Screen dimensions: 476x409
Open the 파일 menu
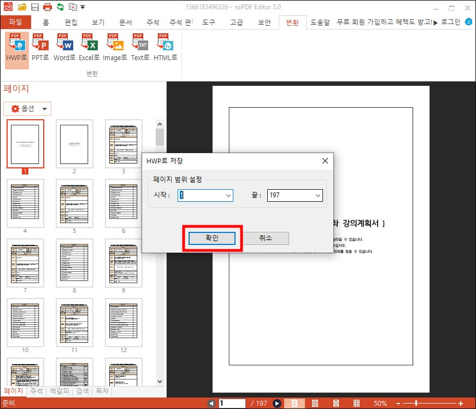(15, 22)
